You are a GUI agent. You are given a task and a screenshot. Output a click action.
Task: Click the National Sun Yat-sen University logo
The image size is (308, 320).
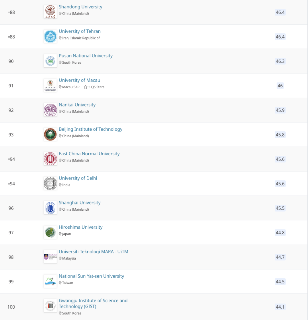click(50, 281)
